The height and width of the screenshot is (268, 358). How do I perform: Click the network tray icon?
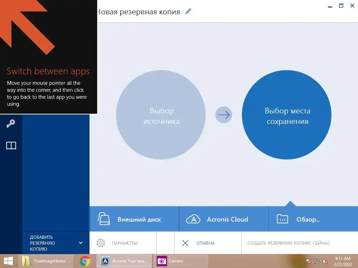coord(317,261)
